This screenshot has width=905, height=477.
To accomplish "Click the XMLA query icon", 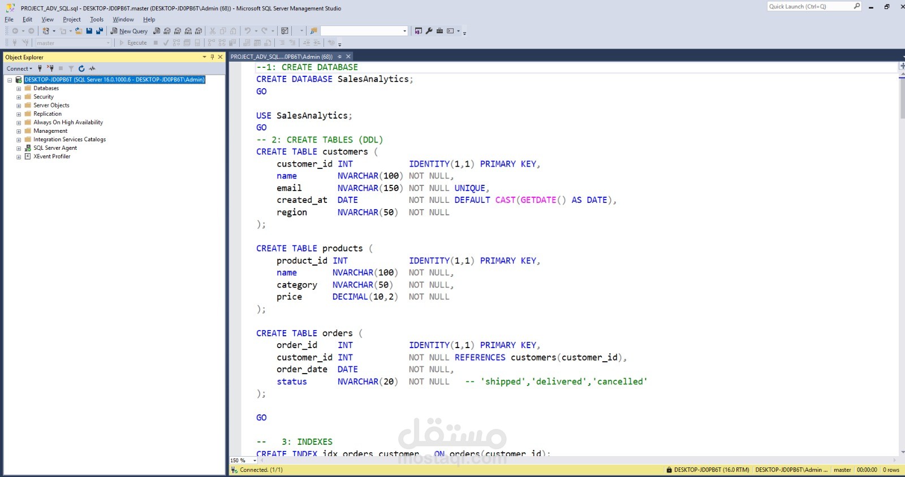I will (x=188, y=31).
